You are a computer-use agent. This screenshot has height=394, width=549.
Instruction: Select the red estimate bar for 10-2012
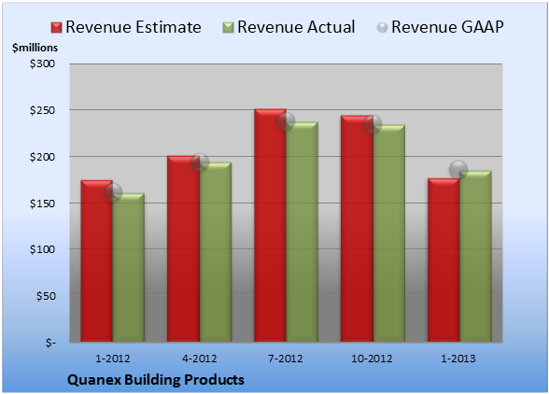[x=357, y=229]
